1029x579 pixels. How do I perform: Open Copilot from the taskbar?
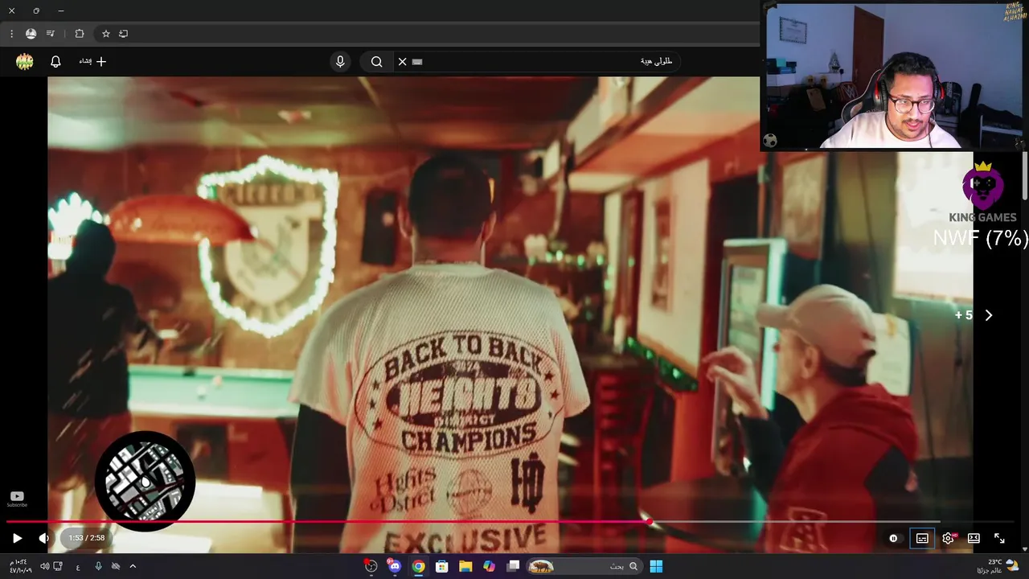(489, 566)
